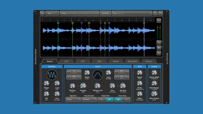The height and width of the screenshot is (114, 203).
Task: Click the Grains Shape 25% knob
Action: pos(87,73)
